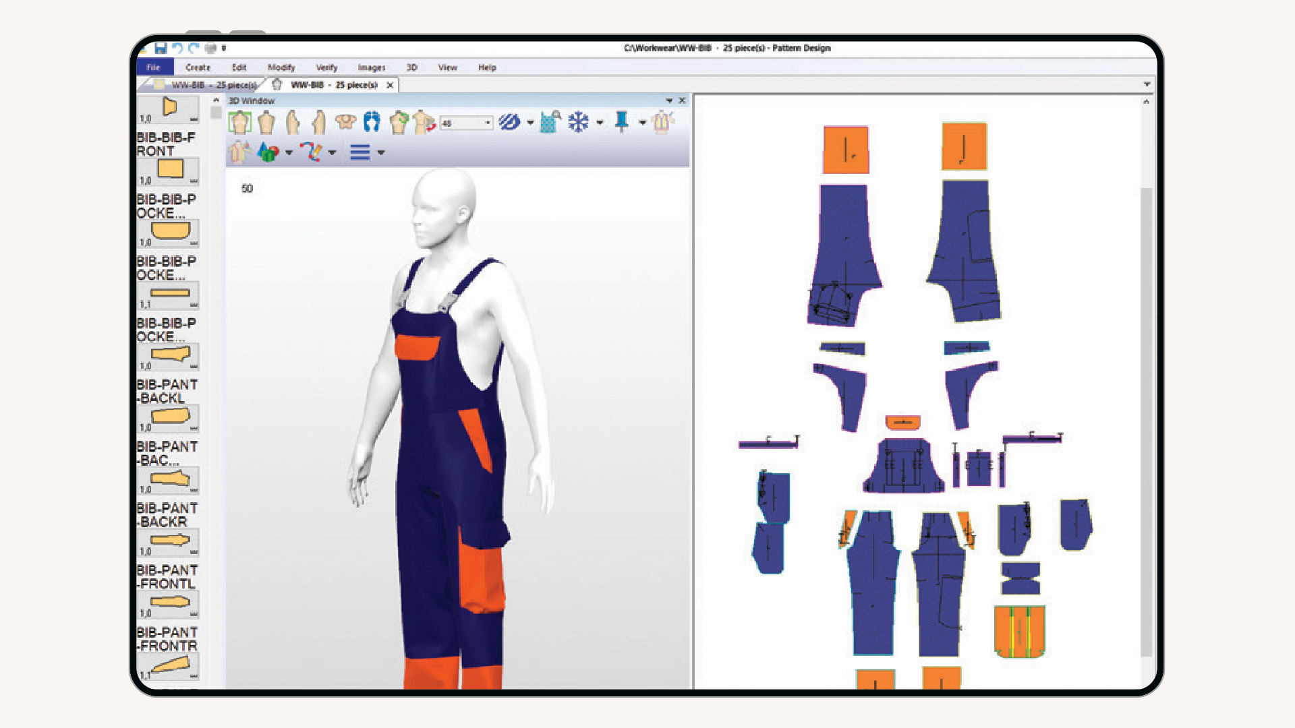Open the 3D render mode icon

pos(268,153)
